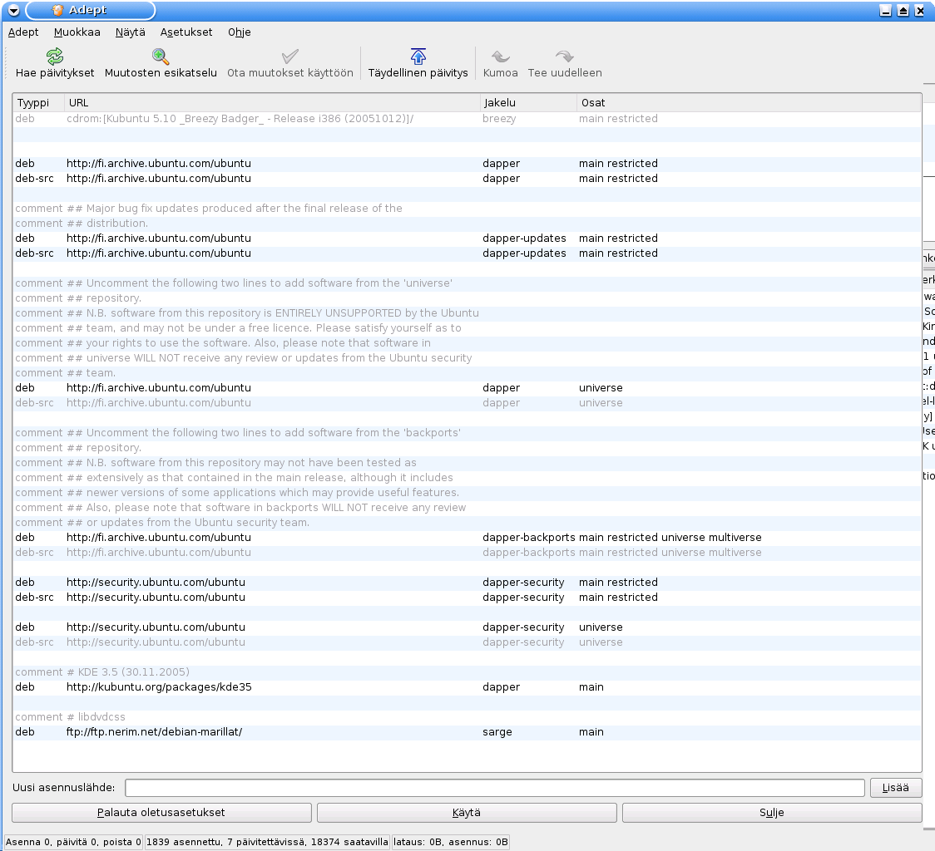Sort by Jakelu column header
Screen dimensions: 935x851
528,103
